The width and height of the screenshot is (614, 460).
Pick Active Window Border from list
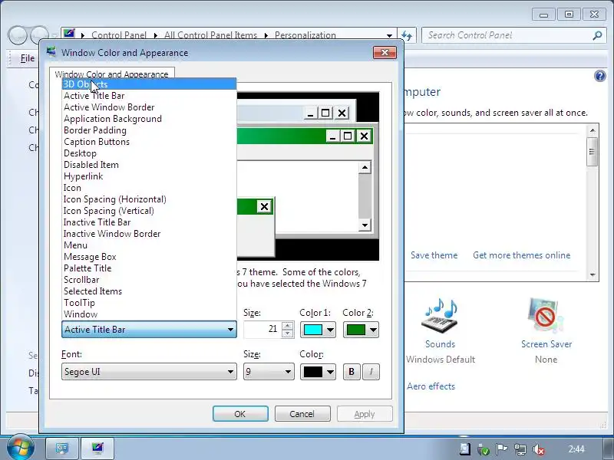point(149,107)
